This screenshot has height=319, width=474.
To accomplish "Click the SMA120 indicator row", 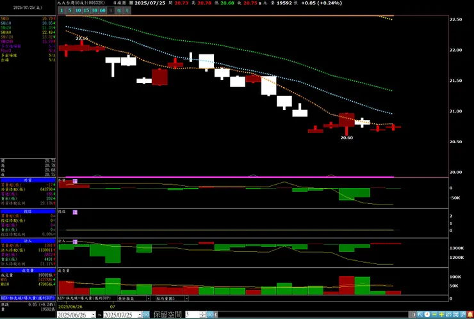I will pos(28,37).
